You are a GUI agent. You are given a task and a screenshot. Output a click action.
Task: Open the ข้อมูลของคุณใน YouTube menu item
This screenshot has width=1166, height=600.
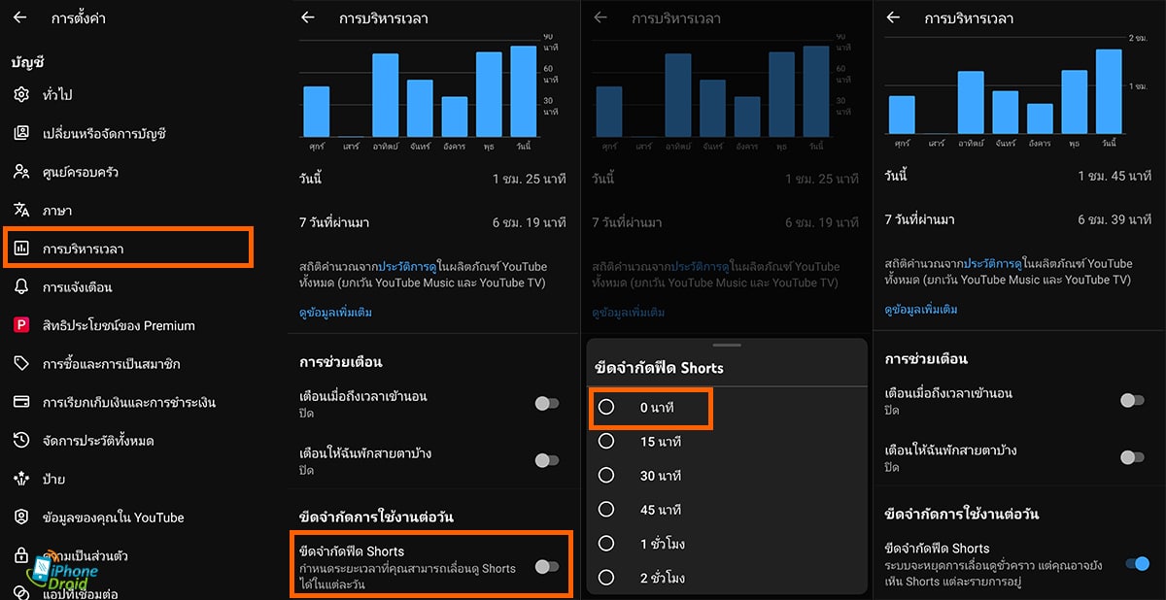(x=113, y=517)
